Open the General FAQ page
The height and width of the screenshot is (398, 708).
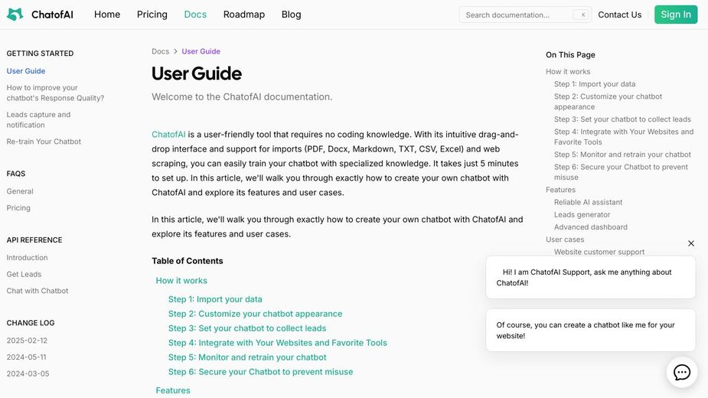coord(20,191)
